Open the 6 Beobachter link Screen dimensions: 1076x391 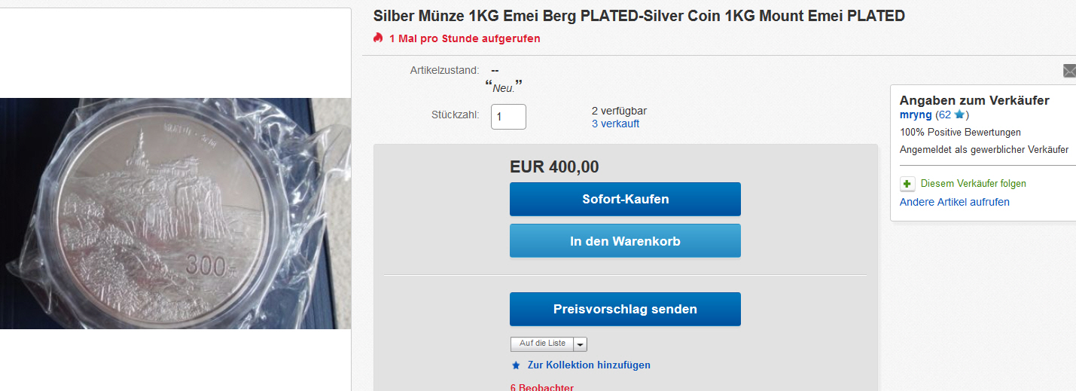(541, 387)
